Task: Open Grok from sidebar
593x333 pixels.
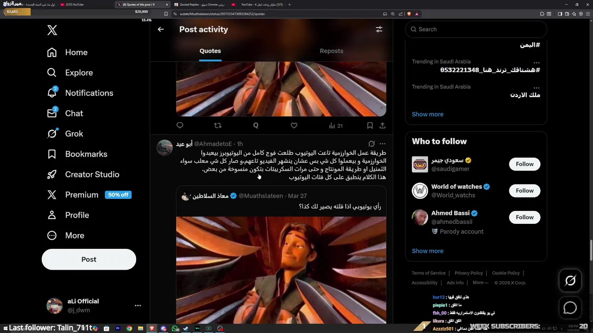Action: [65, 134]
